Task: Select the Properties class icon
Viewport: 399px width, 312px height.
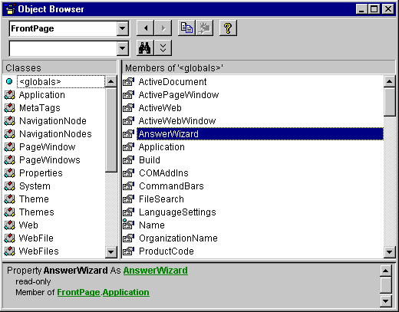Action: click(10, 173)
